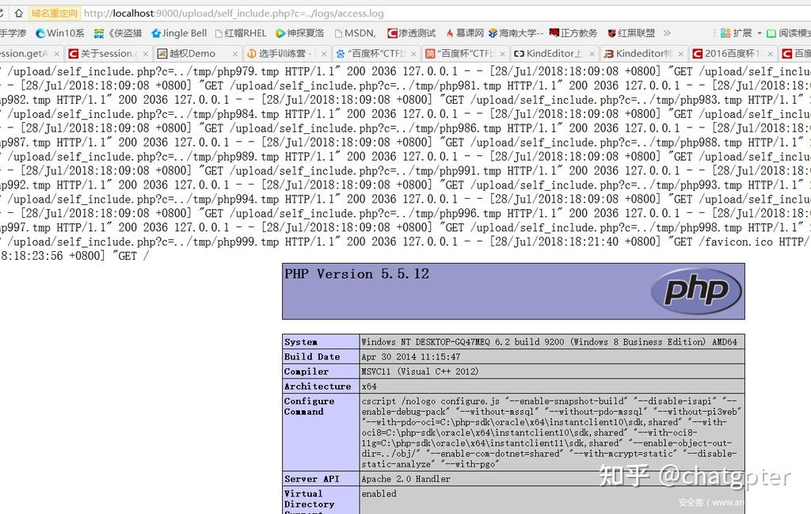The height and width of the screenshot is (514, 811).
Task: Close the 选手训练营 tab
Action: pos(324,54)
